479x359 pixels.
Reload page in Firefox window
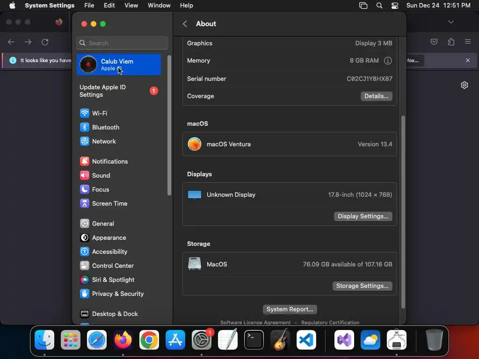click(x=45, y=42)
